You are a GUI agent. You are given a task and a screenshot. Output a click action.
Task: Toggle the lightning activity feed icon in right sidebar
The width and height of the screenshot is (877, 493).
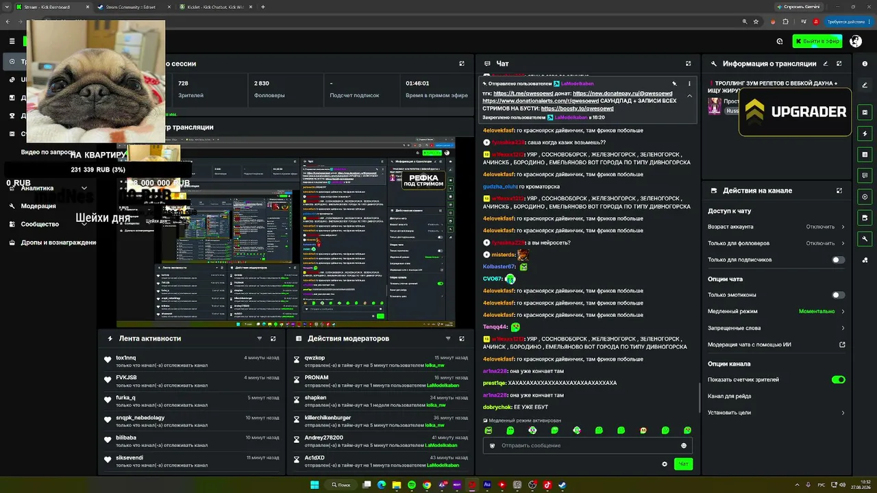(865, 133)
